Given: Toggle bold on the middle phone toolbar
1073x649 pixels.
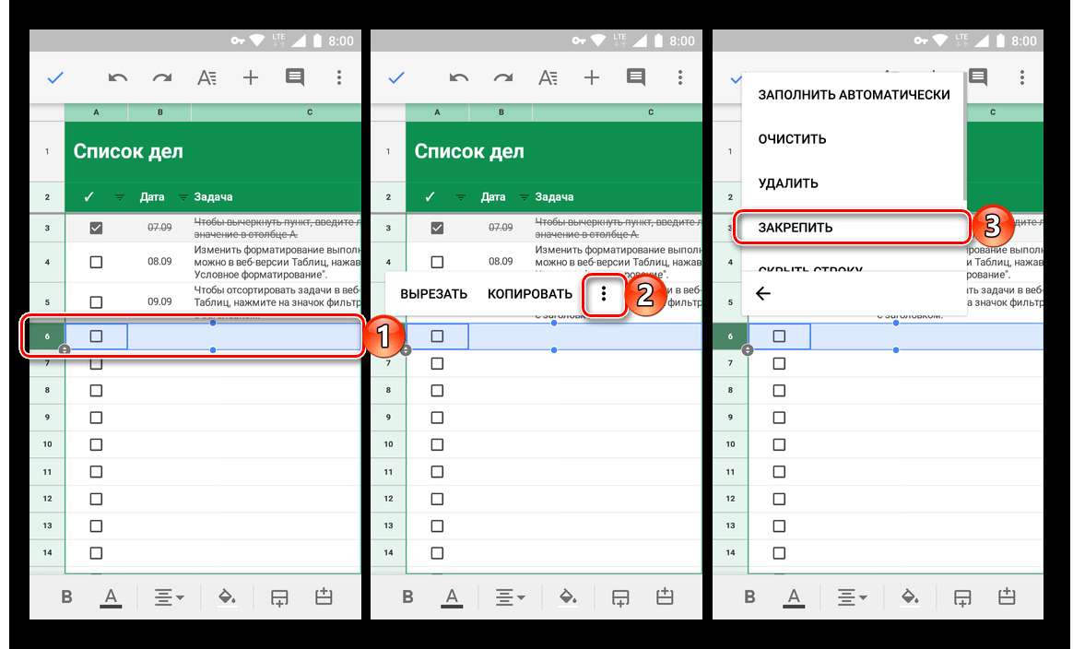Looking at the screenshot, I should click(x=407, y=597).
